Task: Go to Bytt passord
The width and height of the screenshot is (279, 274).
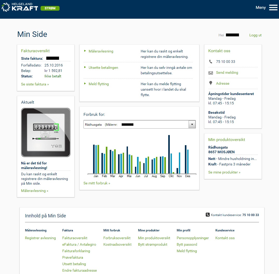Action: click(x=187, y=244)
